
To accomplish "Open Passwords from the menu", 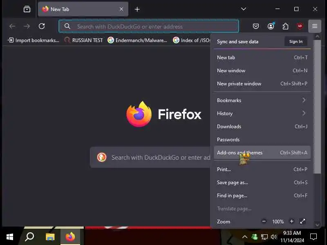I will (x=262, y=140).
